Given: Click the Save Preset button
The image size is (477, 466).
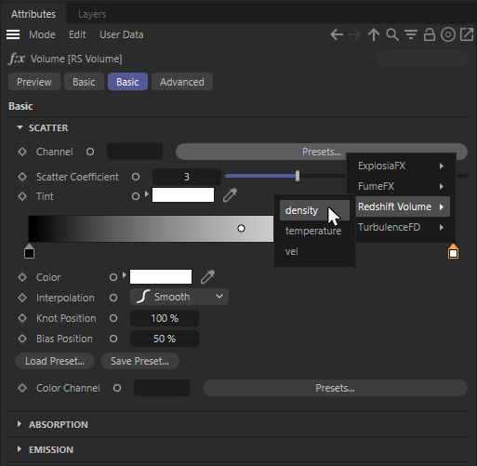Looking at the screenshot, I should 139,361.
